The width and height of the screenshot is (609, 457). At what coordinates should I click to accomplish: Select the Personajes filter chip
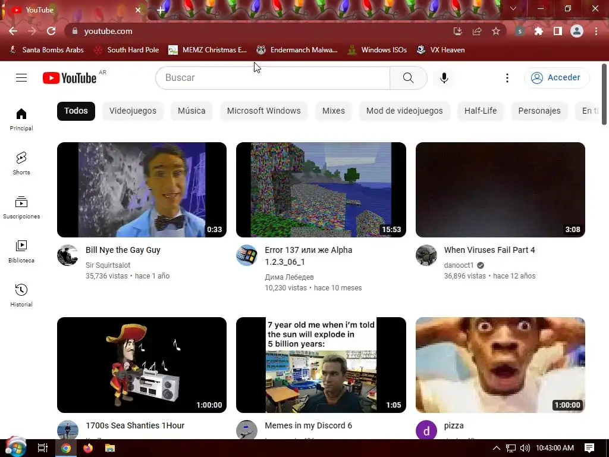(x=539, y=111)
